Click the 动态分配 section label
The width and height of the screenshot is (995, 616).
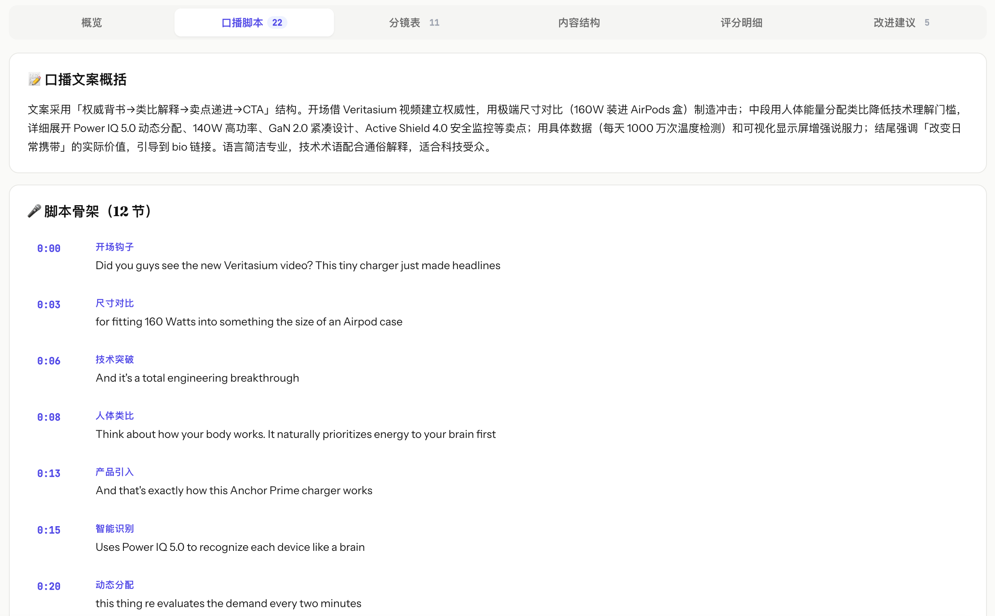pyautogui.click(x=115, y=584)
